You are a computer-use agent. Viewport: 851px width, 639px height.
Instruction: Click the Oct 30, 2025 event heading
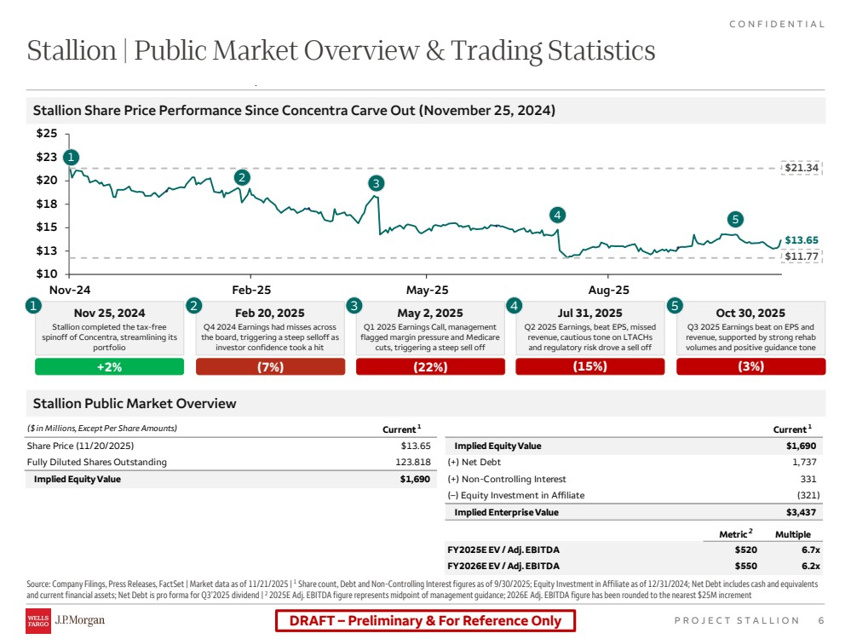(x=750, y=314)
